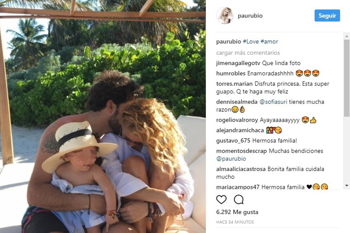Follow account with Seguir button

327,15
